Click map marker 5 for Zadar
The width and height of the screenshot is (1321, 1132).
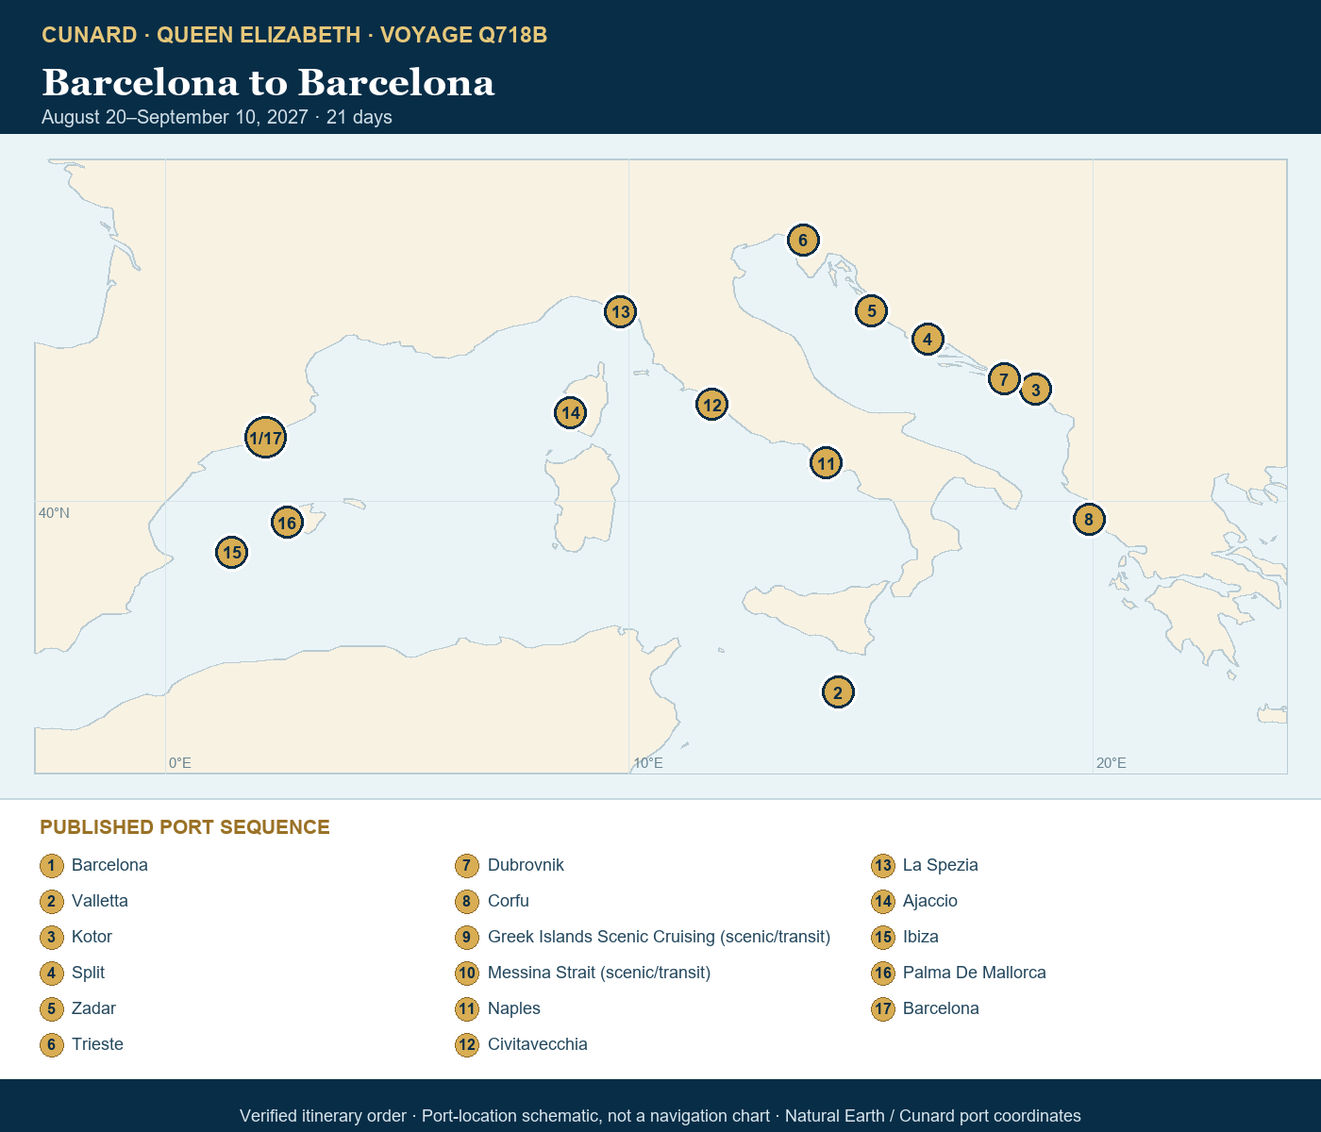click(872, 310)
